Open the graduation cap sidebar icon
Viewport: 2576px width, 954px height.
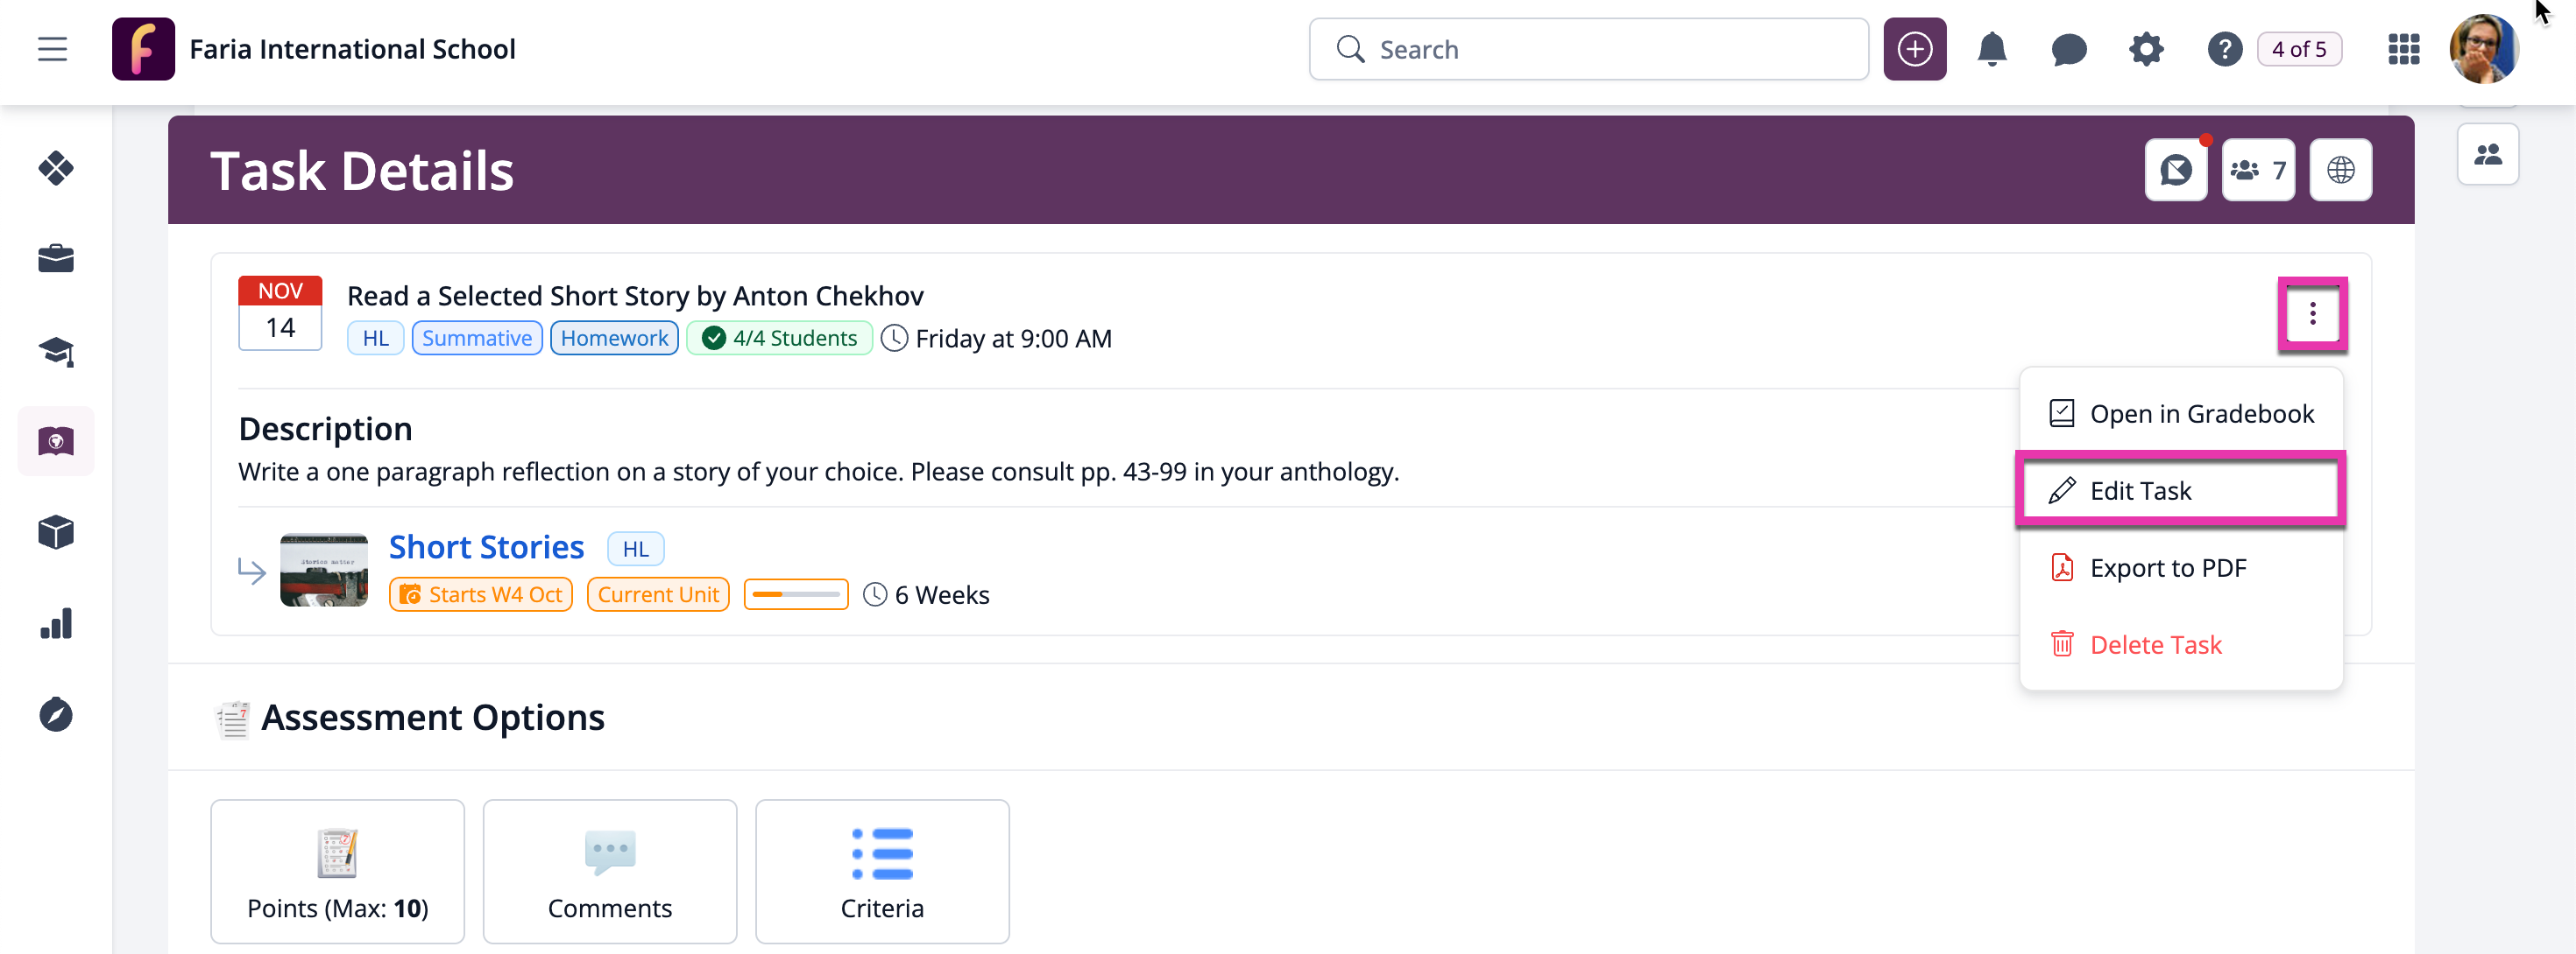[x=56, y=351]
